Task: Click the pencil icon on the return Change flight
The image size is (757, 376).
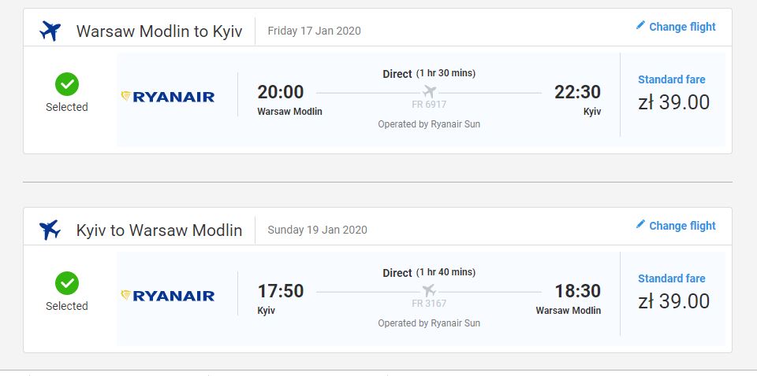Action: tap(640, 224)
